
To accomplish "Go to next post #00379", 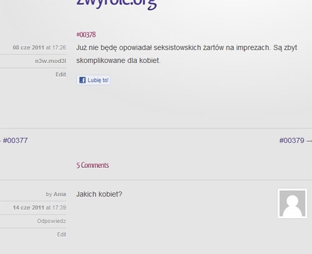I will (x=292, y=140).
